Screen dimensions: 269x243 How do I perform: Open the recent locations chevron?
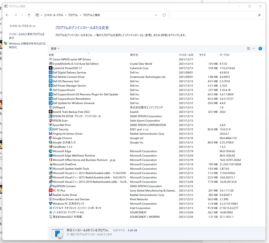[x=22, y=15]
